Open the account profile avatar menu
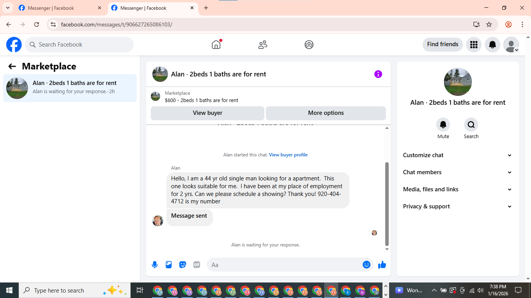This screenshot has height=298, width=531. coord(511,45)
